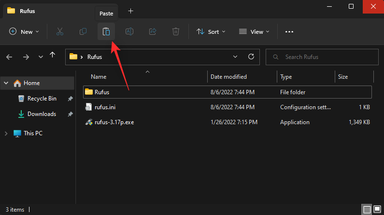Viewport: 384px width, 215px height.
Task: Close the File Explorer window
Action: coord(373,6)
